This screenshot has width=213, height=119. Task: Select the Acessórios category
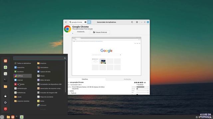click(x=23, y=67)
